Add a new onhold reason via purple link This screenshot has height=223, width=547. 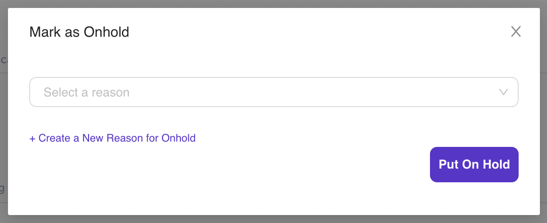[112, 138]
